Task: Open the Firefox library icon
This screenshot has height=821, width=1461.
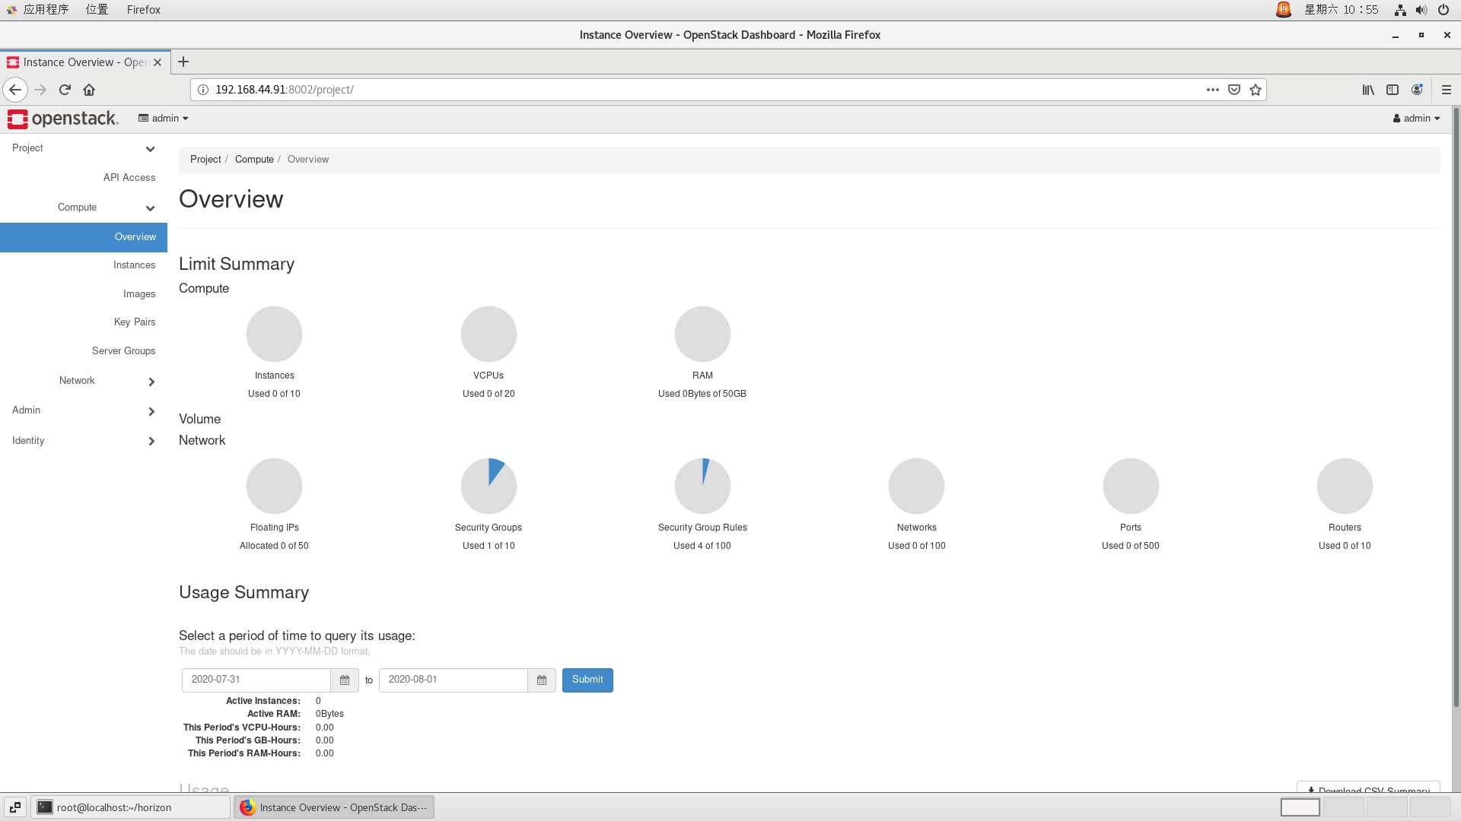Action: pyautogui.click(x=1367, y=90)
